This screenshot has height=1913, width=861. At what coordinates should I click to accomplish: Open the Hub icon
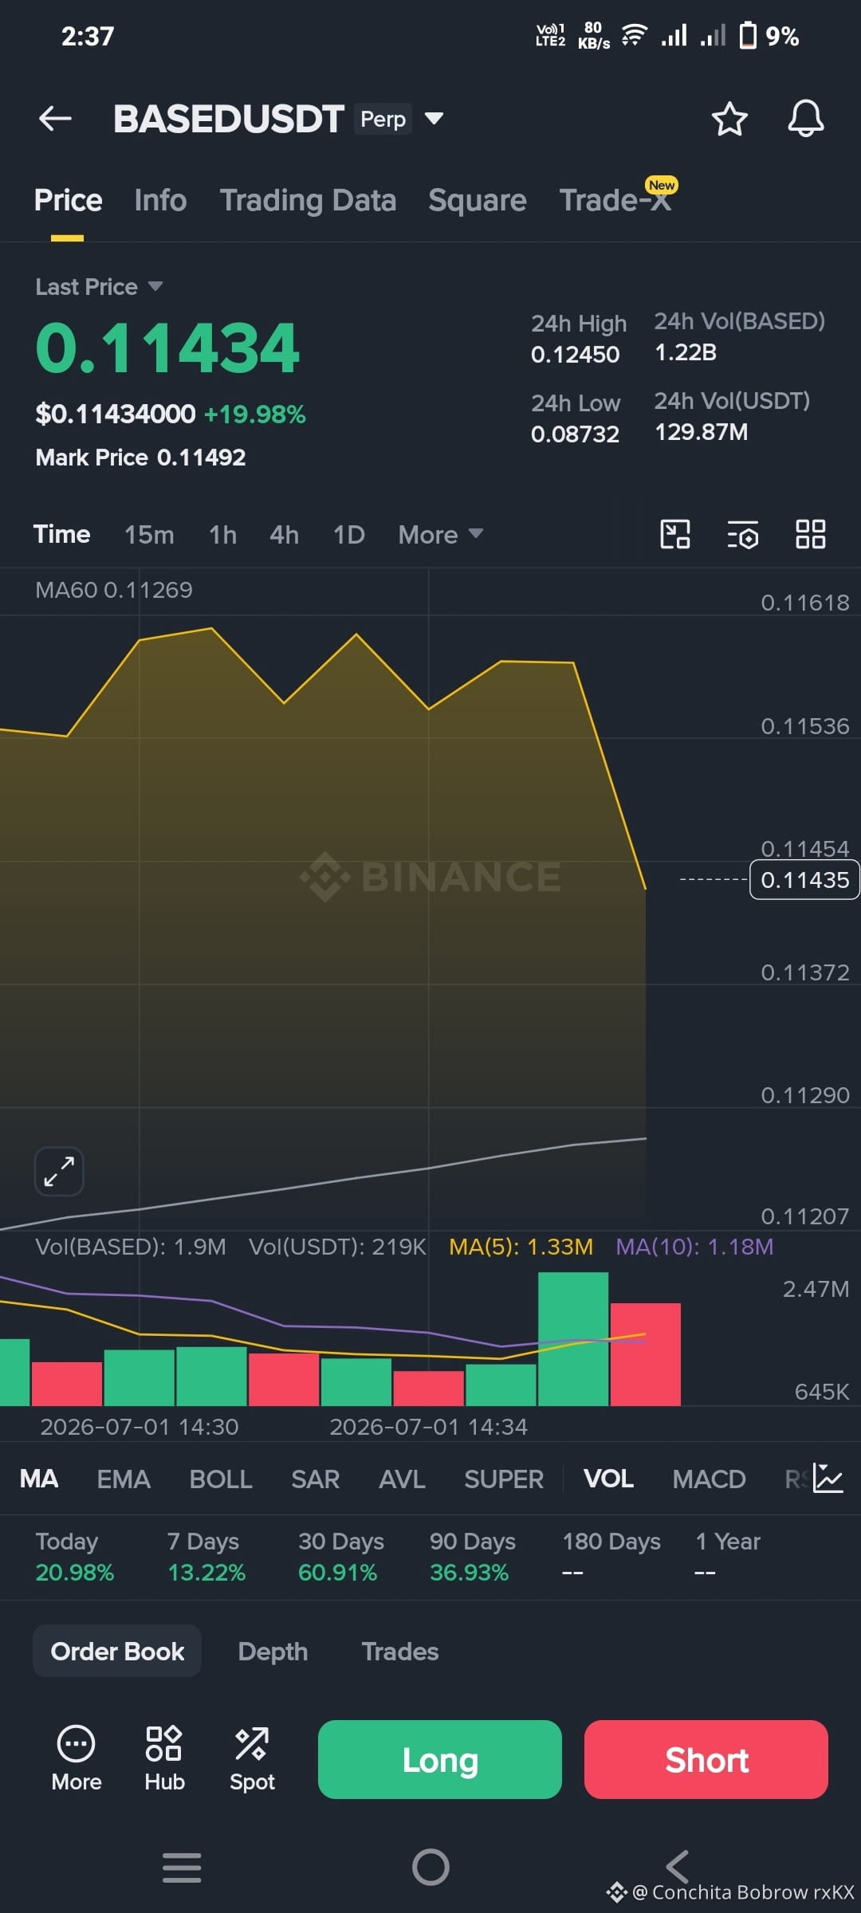coord(164,1759)
